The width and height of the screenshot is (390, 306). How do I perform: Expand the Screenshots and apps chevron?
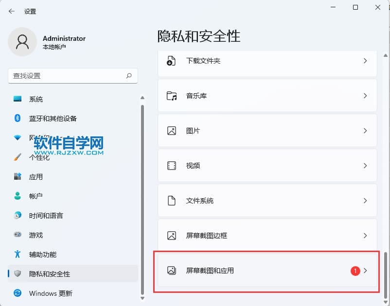coord(365,271)
